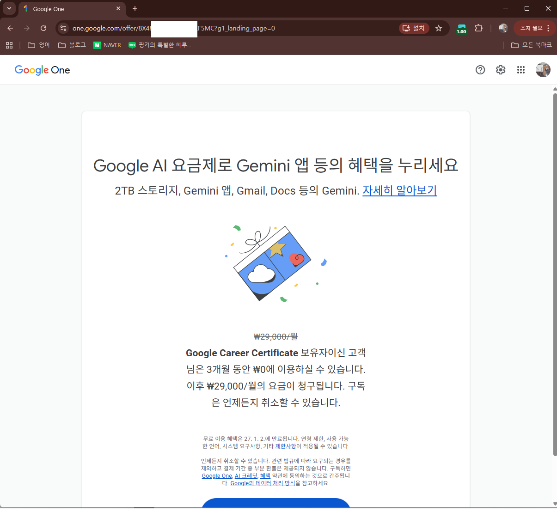
Task: Open Google의 데이터 처리 방식 link
Action: 263,483
